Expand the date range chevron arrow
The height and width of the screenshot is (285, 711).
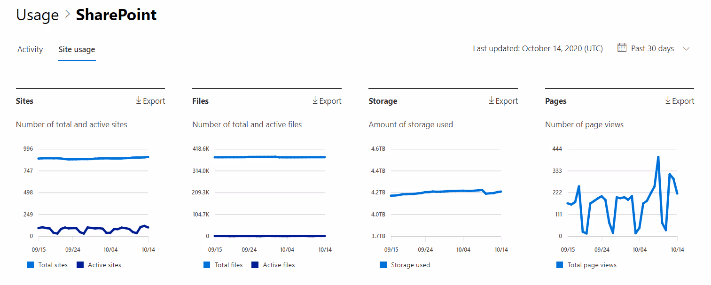686,49
